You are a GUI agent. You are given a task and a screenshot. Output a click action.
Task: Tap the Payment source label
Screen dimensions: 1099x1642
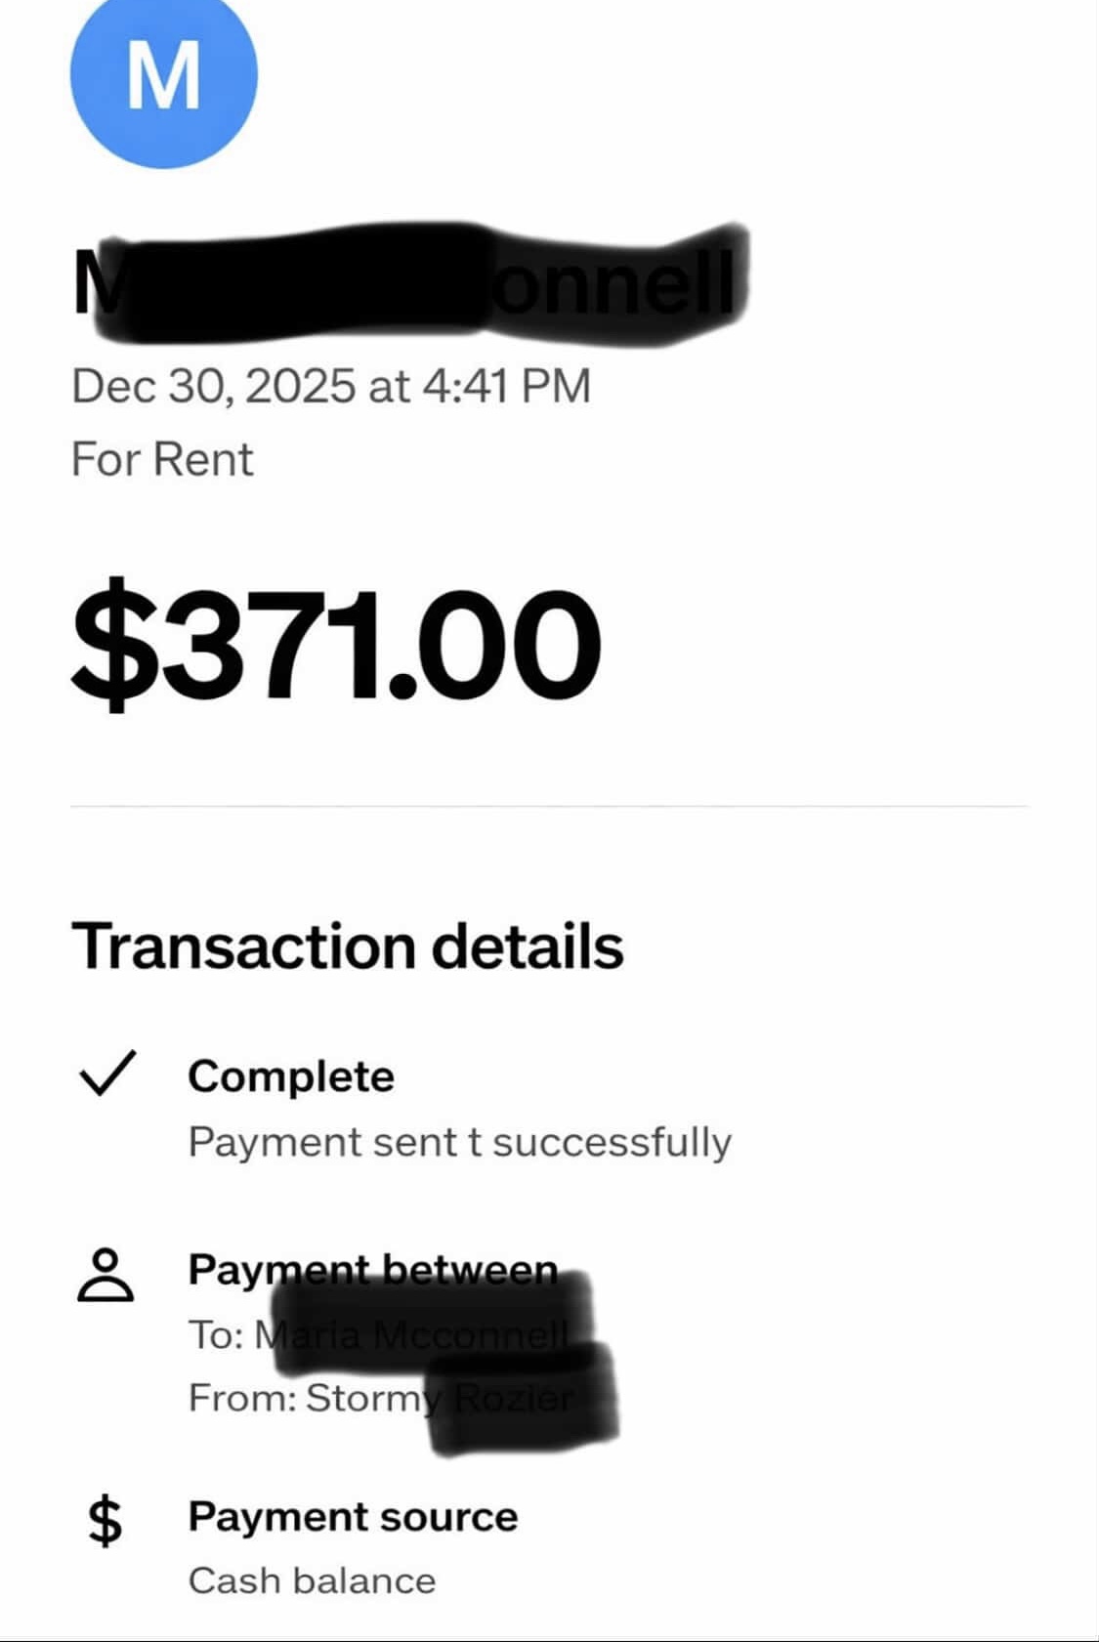tap(353, 1517)
